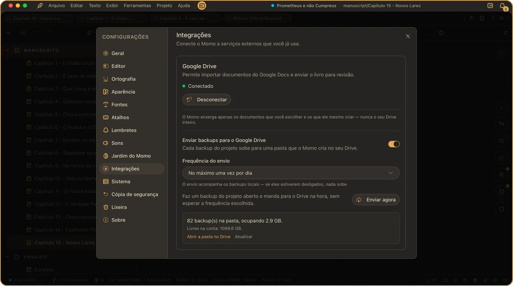Open Atalhos keyboard shortcuts settings
Screen dimensions: 513x286
[132, 117]
